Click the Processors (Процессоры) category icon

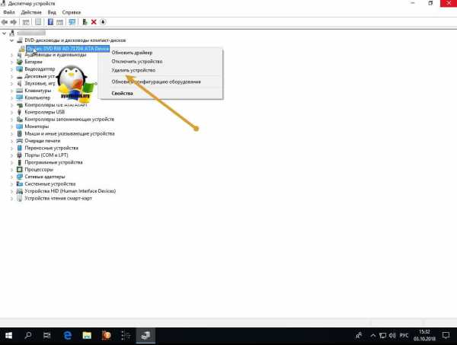click(x=20, y=170)
